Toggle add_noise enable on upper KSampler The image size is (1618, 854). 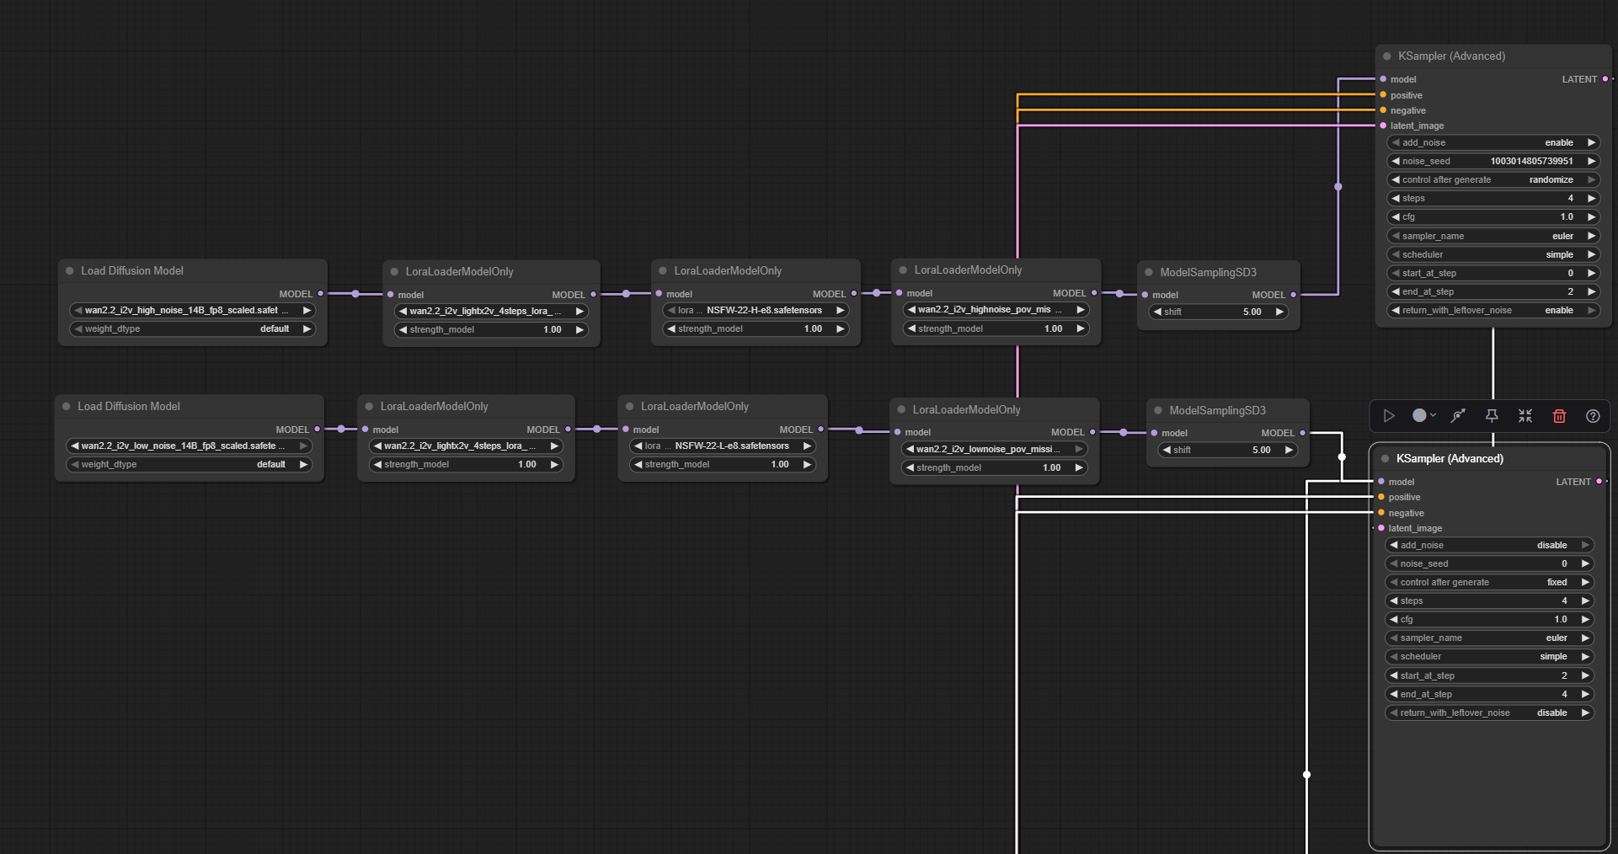1493,142
